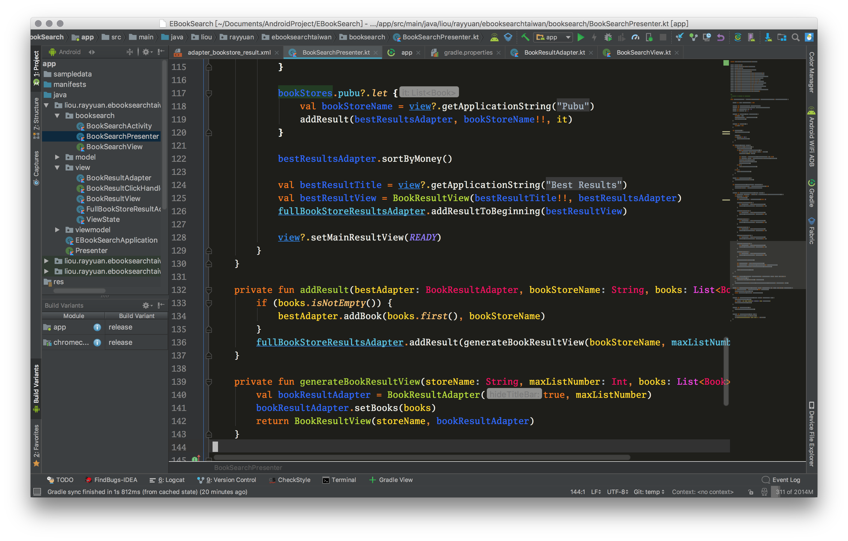Click the Revert purple undo arrow
848x541 pixels.
tap(720, 37)
